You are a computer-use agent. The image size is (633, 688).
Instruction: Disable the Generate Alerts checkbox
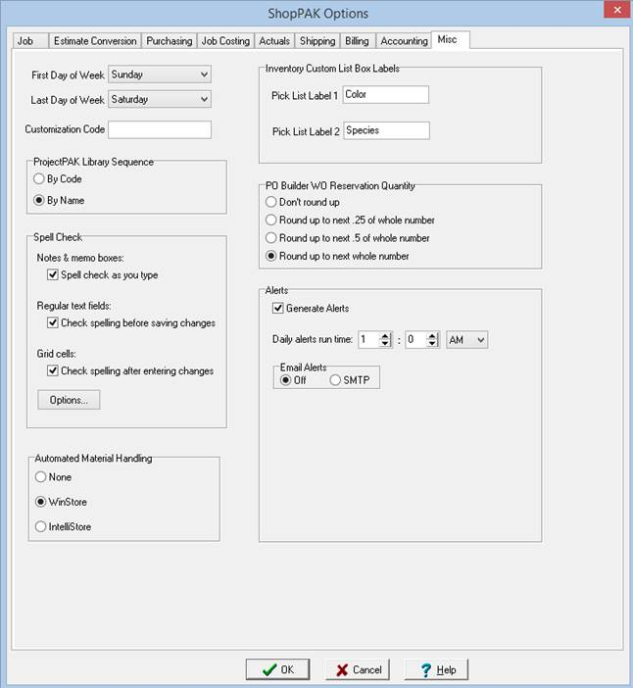278,308
